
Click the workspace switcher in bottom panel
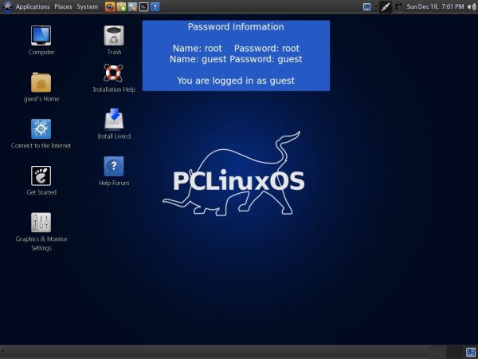click(x=471, y=352)
